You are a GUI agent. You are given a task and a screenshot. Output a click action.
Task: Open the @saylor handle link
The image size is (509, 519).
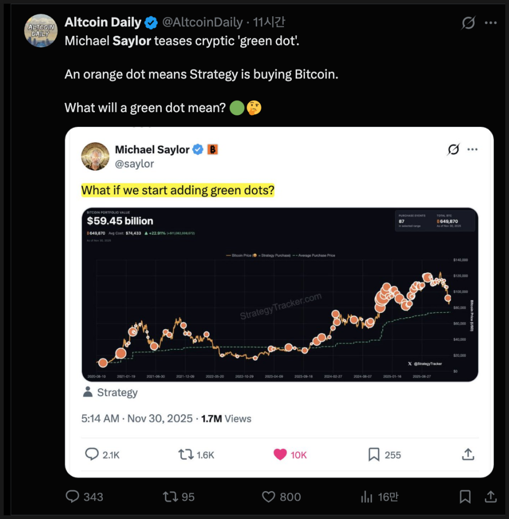[134, 164]
